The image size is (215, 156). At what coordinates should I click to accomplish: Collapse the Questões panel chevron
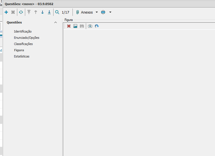click(x=56, y=22)
